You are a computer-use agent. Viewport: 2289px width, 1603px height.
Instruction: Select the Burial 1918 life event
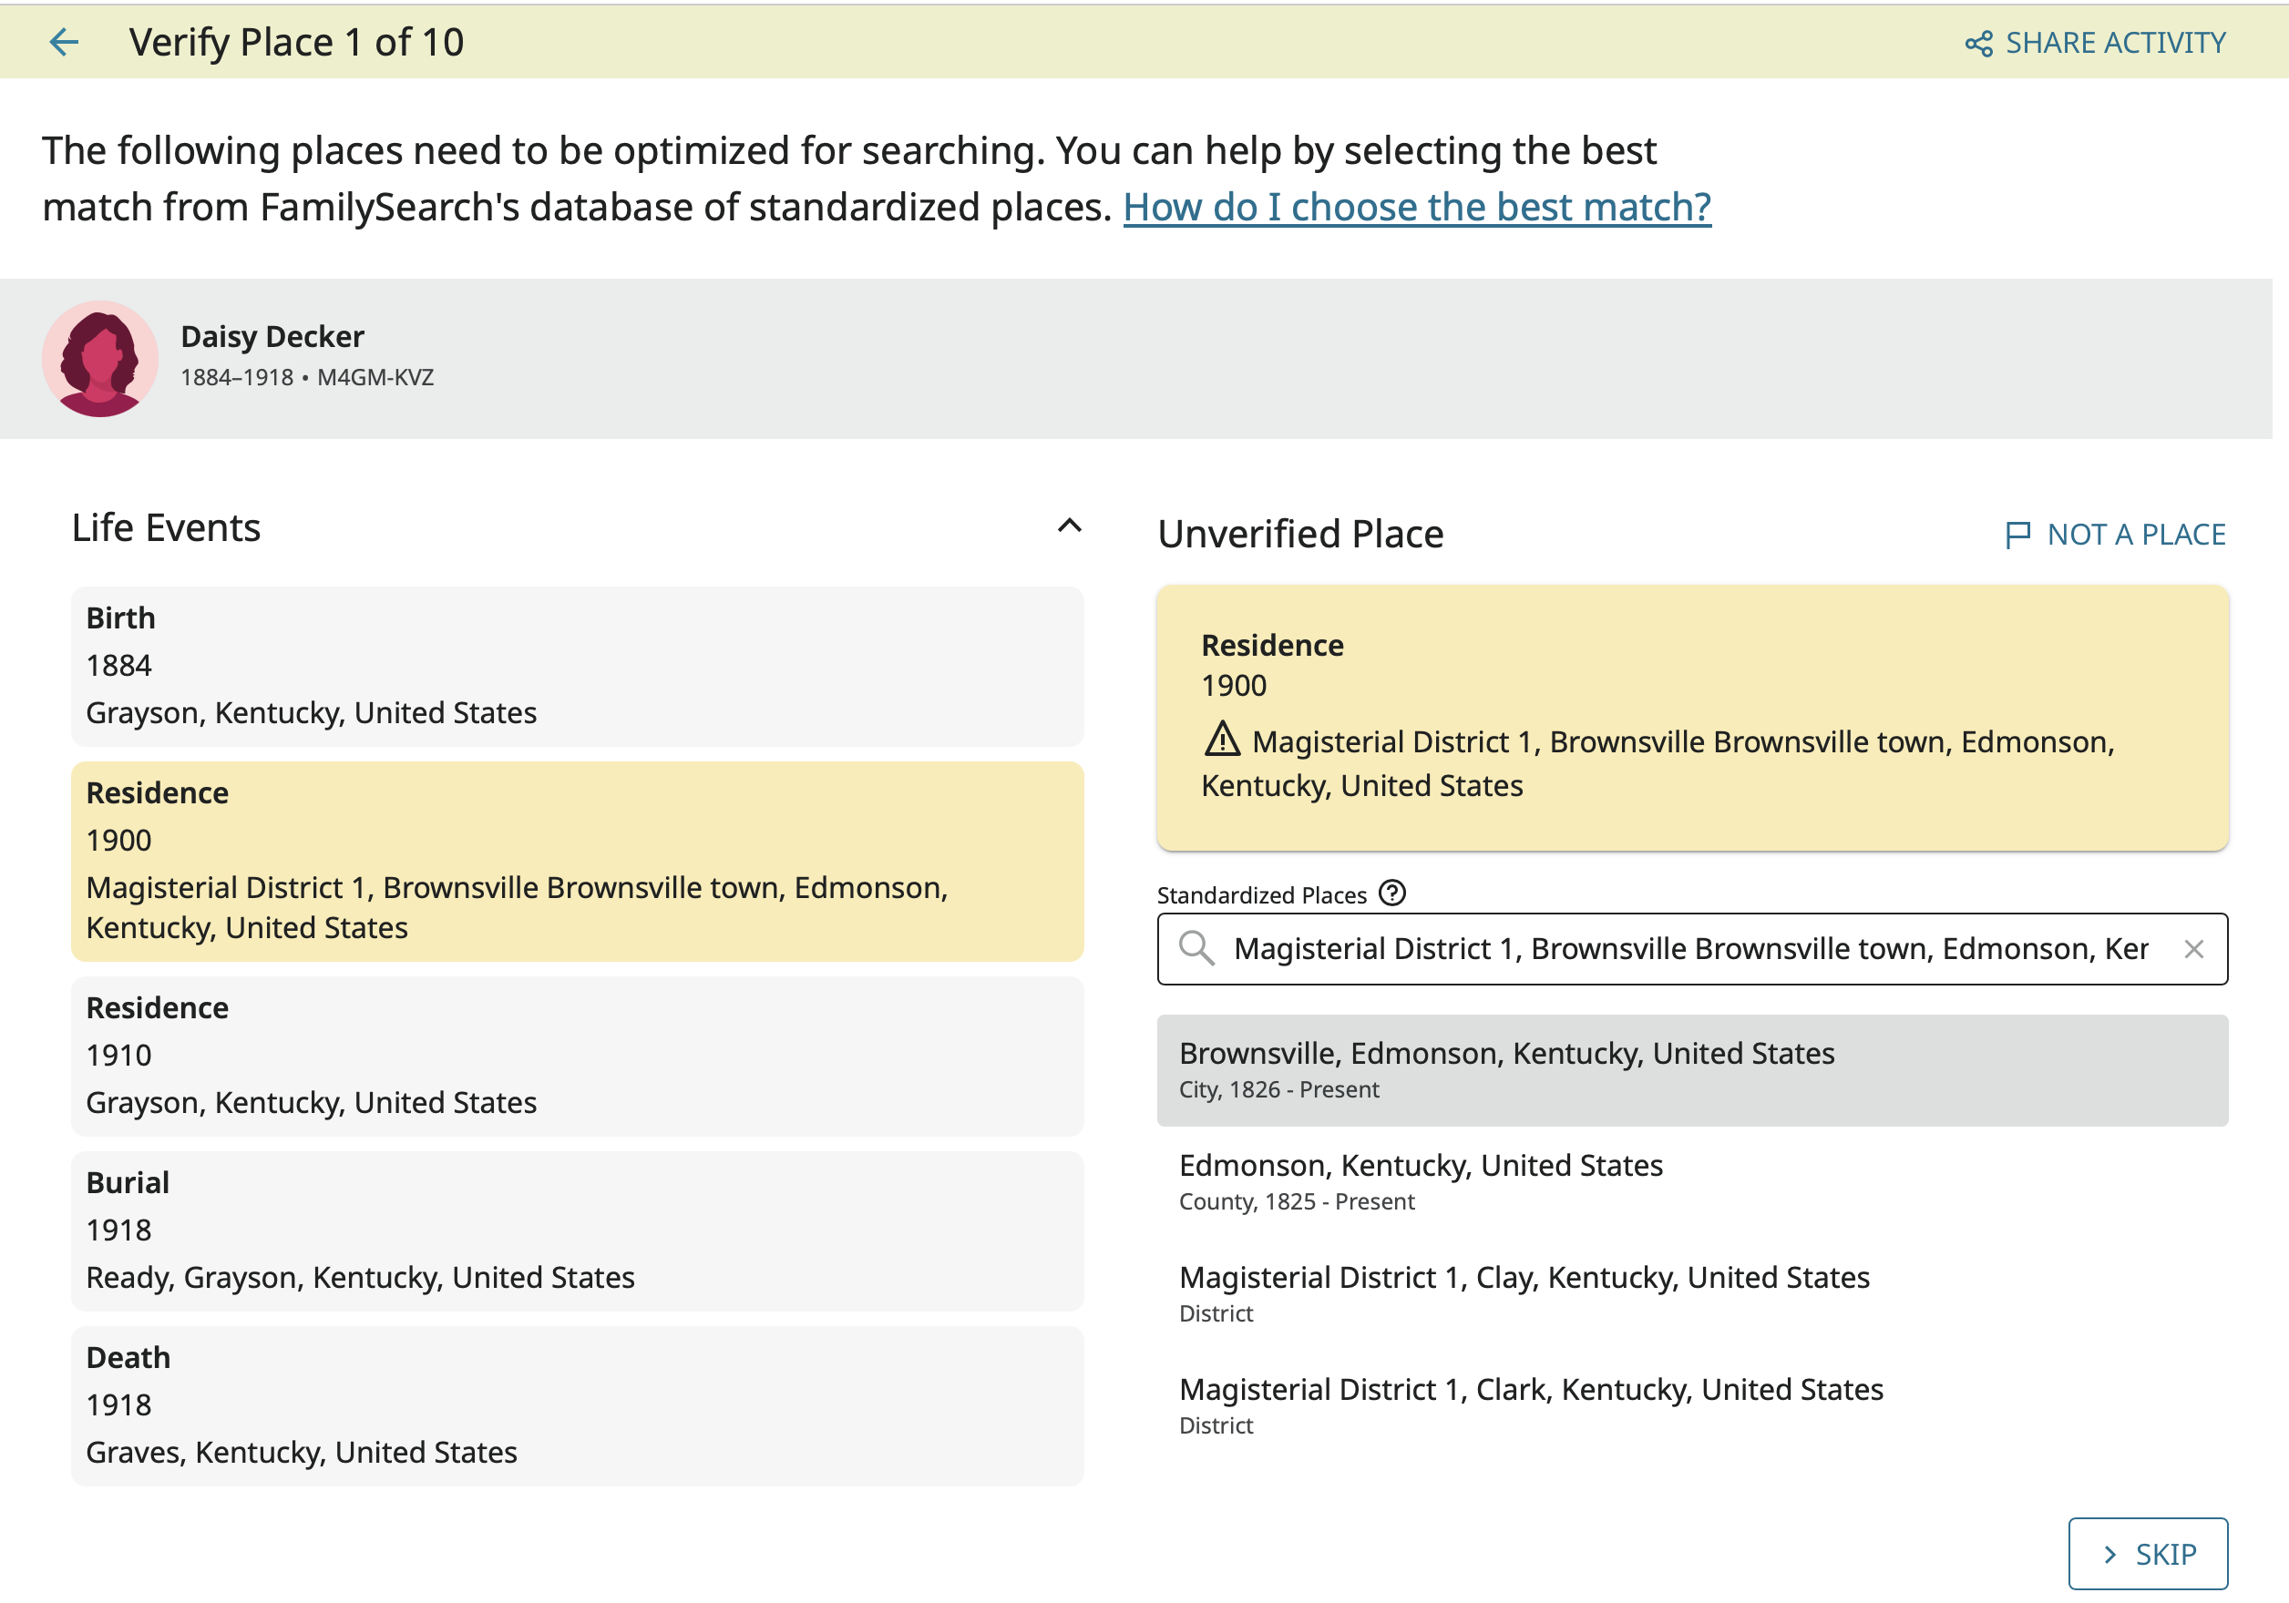tap(577, 1230)
